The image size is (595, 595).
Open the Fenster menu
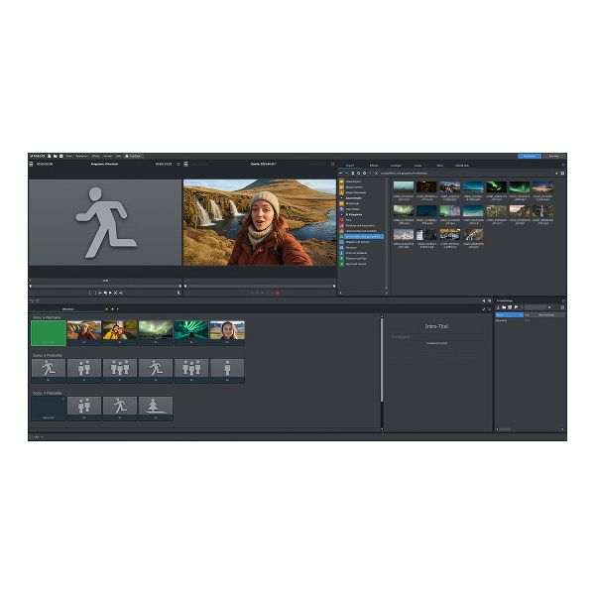(x=108, y=156)
